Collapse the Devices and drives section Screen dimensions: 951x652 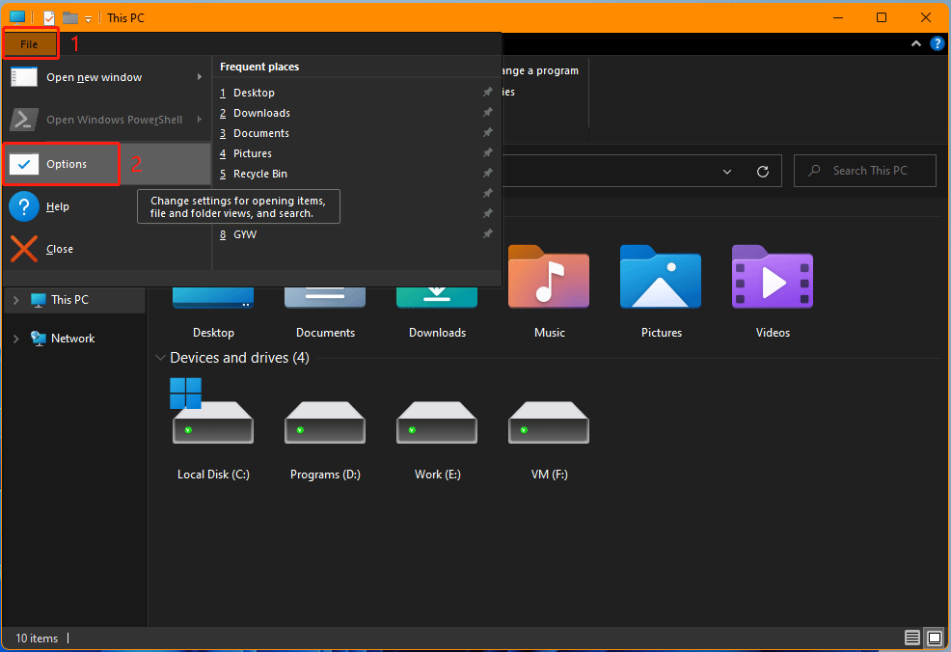pos(160,357)
